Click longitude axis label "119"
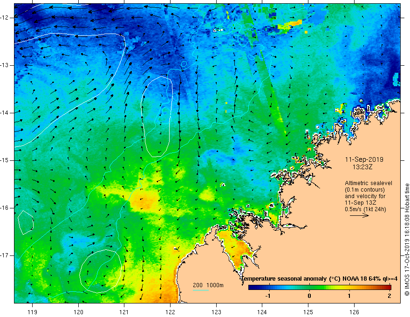The width and height of the screenshot is (410, 317). click(32, 312)
